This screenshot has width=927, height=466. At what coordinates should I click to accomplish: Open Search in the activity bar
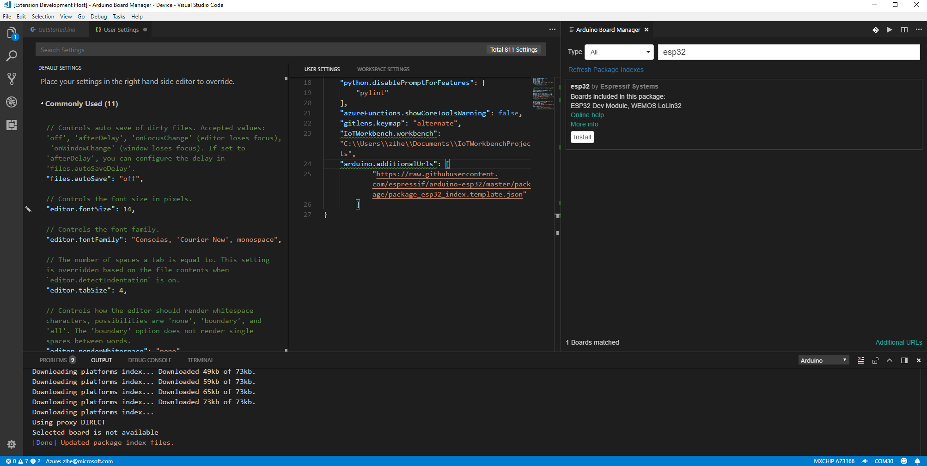coord(12,55)
